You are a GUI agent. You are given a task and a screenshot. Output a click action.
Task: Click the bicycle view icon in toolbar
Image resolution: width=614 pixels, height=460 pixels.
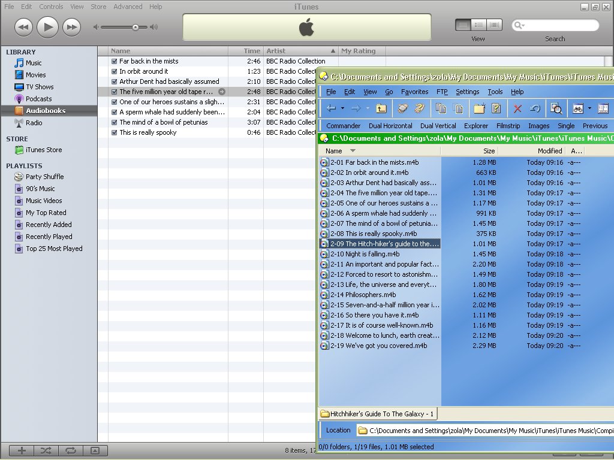(578, 108)
